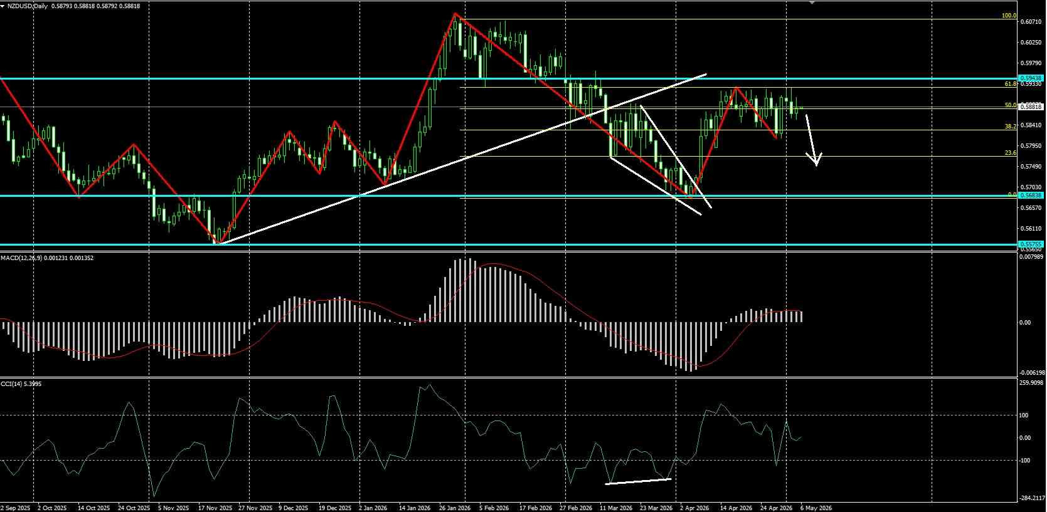Click the 11 Mar 2026 date label
This screenshot has height=512, width=1047.
[x=615, y=508]
